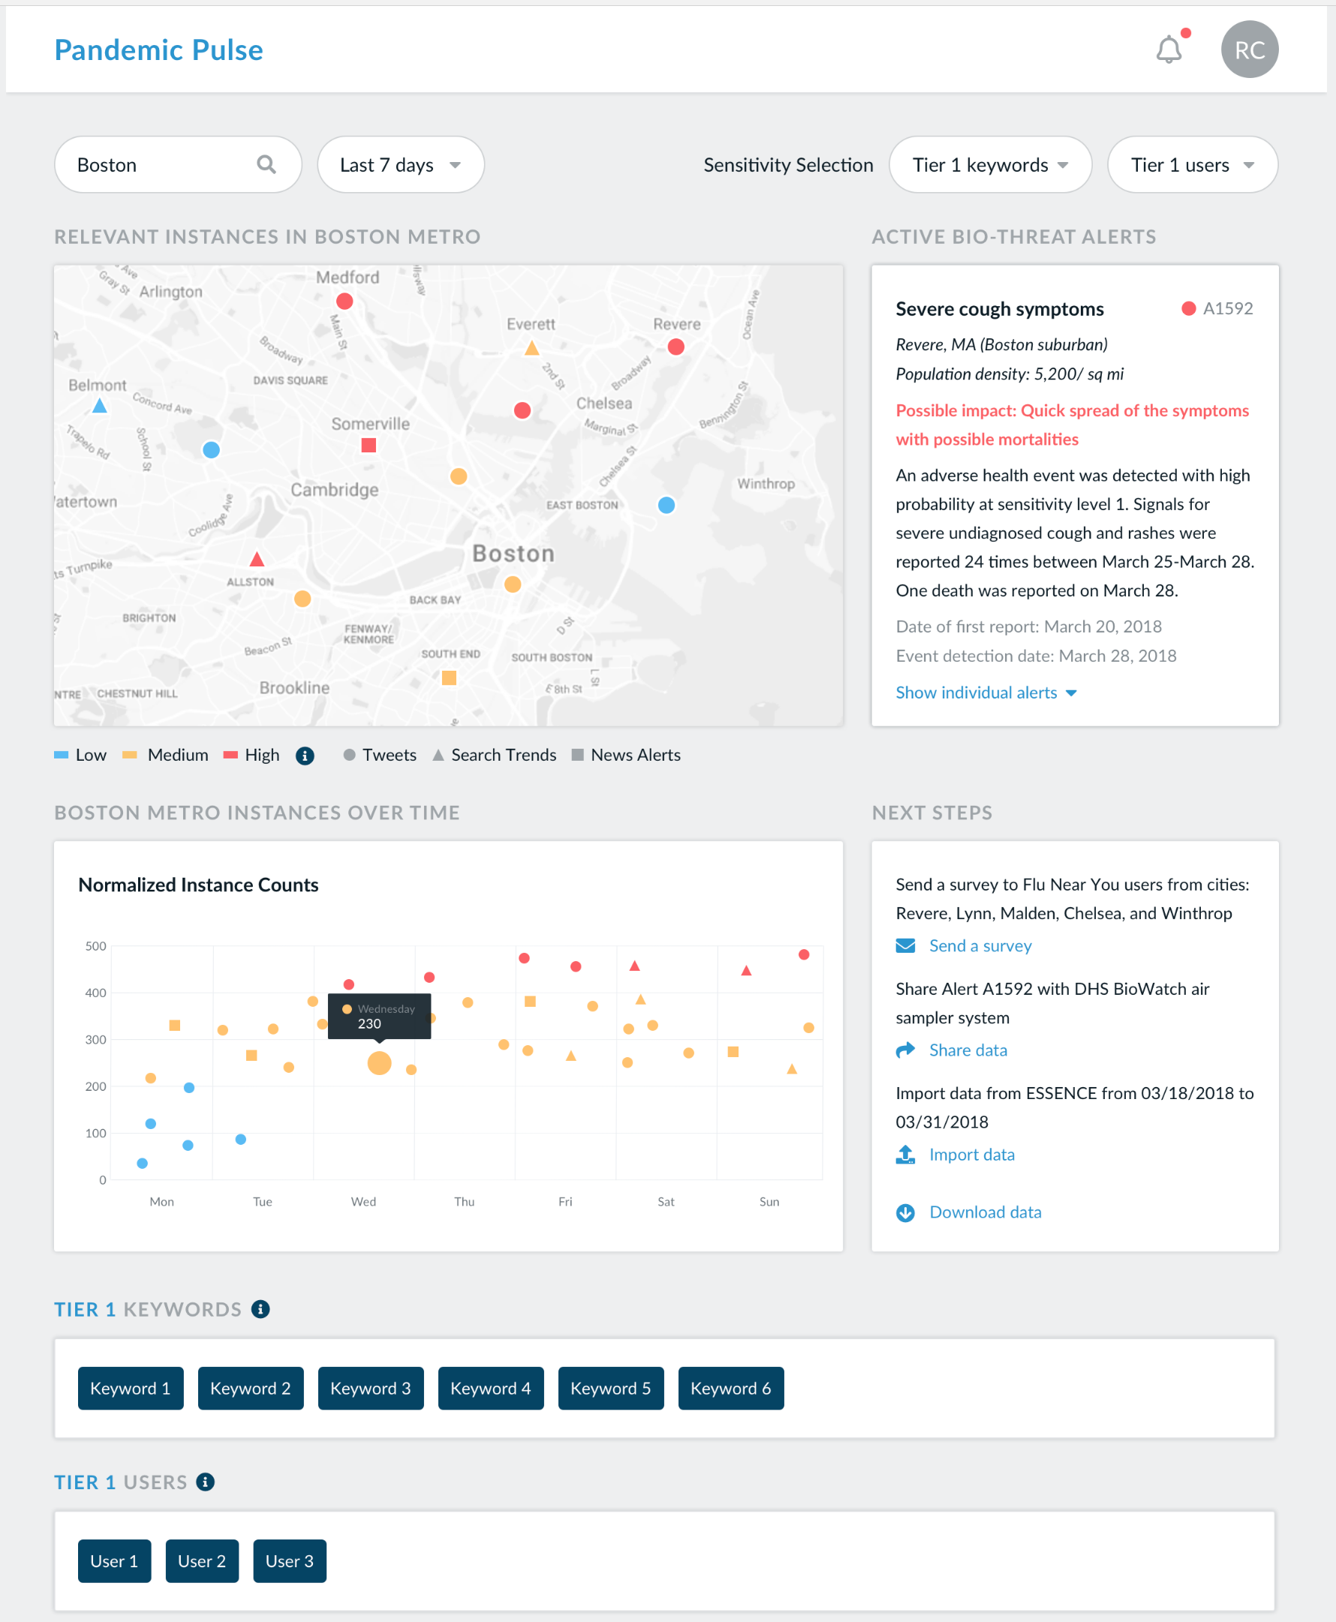Click the download icon beside Download data

(906, 1212)
